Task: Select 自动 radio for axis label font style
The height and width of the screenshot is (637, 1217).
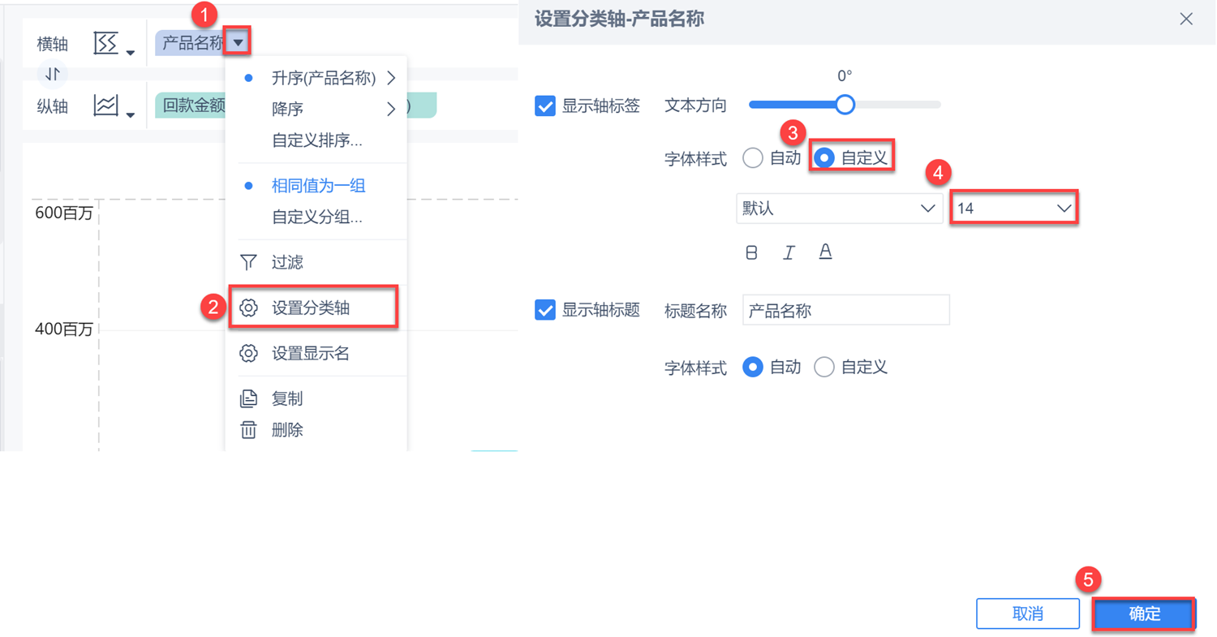Action: (753, 158)
